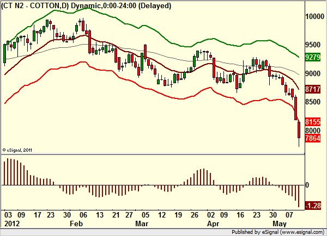The width and height of the screenshot is (327, 236).
Task: Click the 8000 price axis label
Action: (x=313, y=131)
